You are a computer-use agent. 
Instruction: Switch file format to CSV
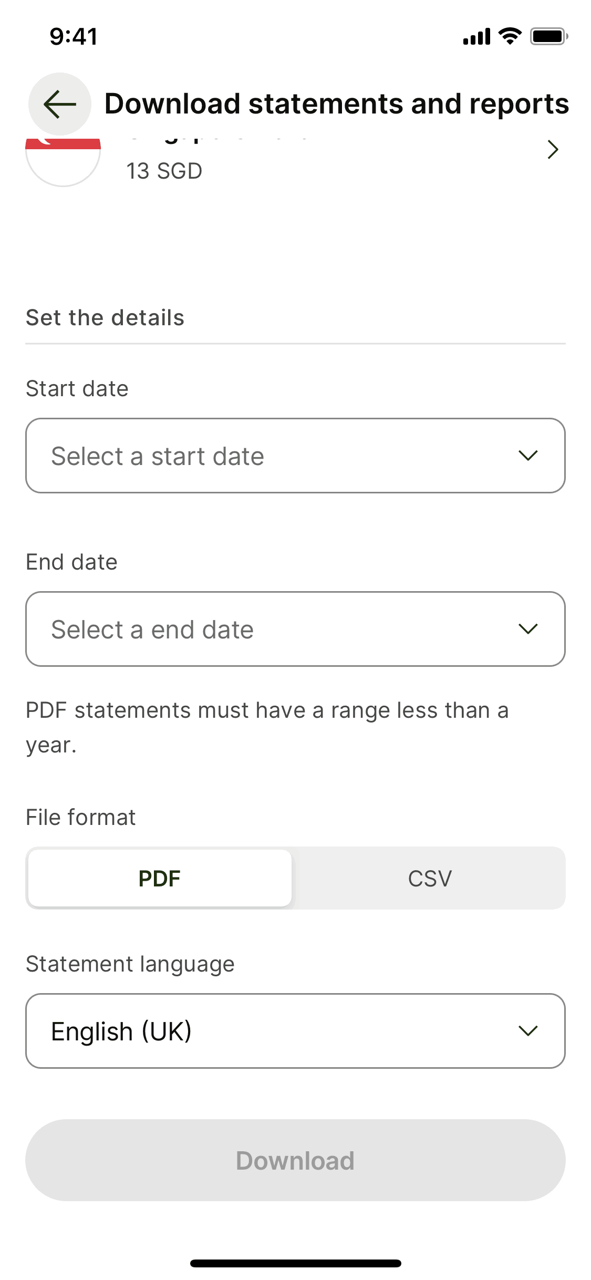pos(430,878)
